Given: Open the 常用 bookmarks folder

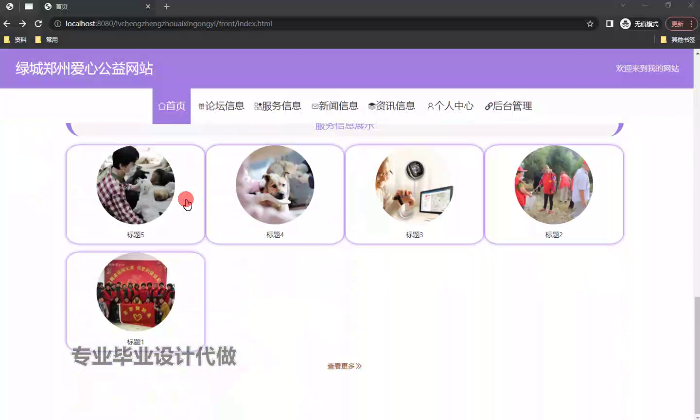Looking at the screenshot, I should (47, 40).
